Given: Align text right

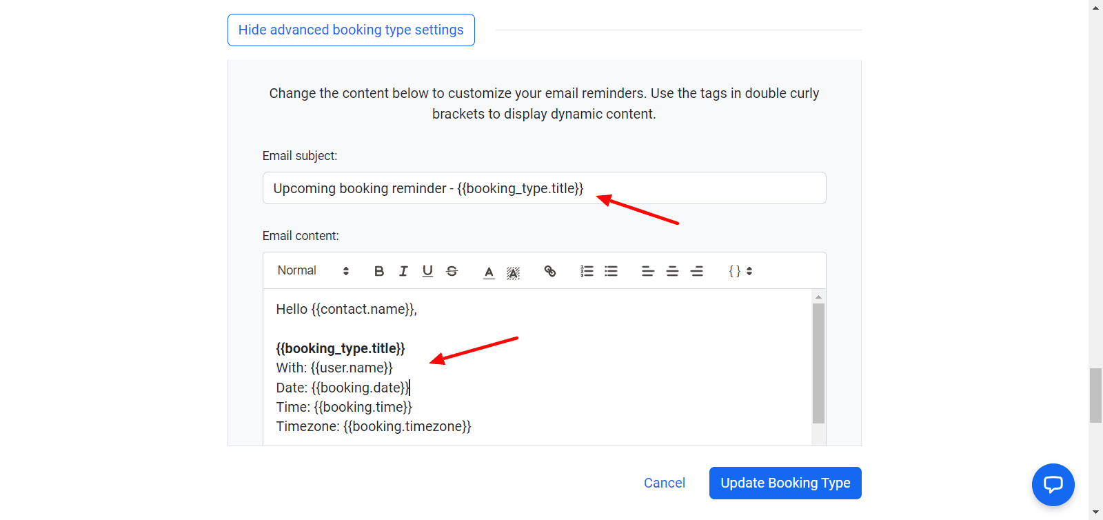Looking at the screenshot, I should (x=697, y=271).
